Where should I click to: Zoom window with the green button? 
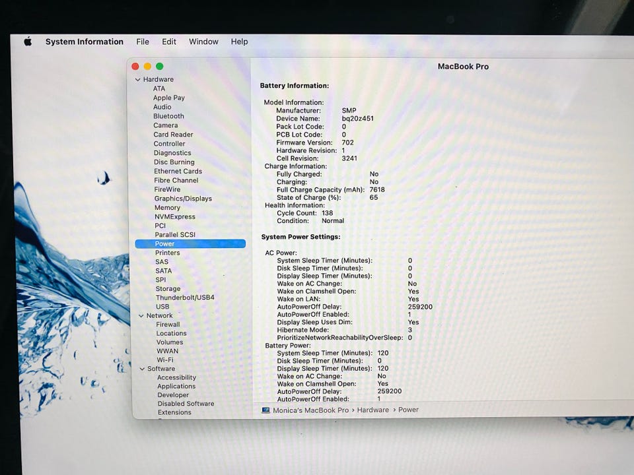coord(160,66)
